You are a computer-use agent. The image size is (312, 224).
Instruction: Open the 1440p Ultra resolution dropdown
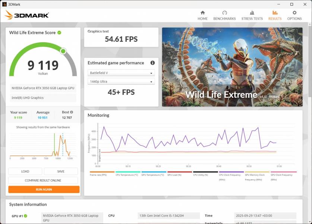pos(121,81)
